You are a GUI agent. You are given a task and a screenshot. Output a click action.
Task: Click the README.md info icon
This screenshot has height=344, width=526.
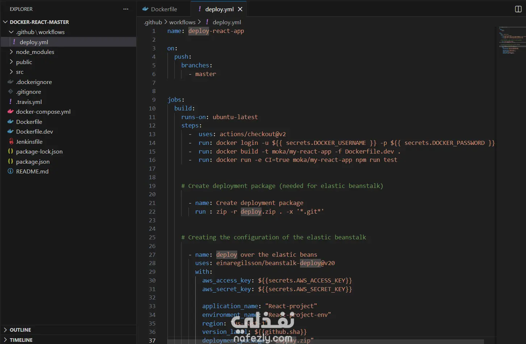11,171
